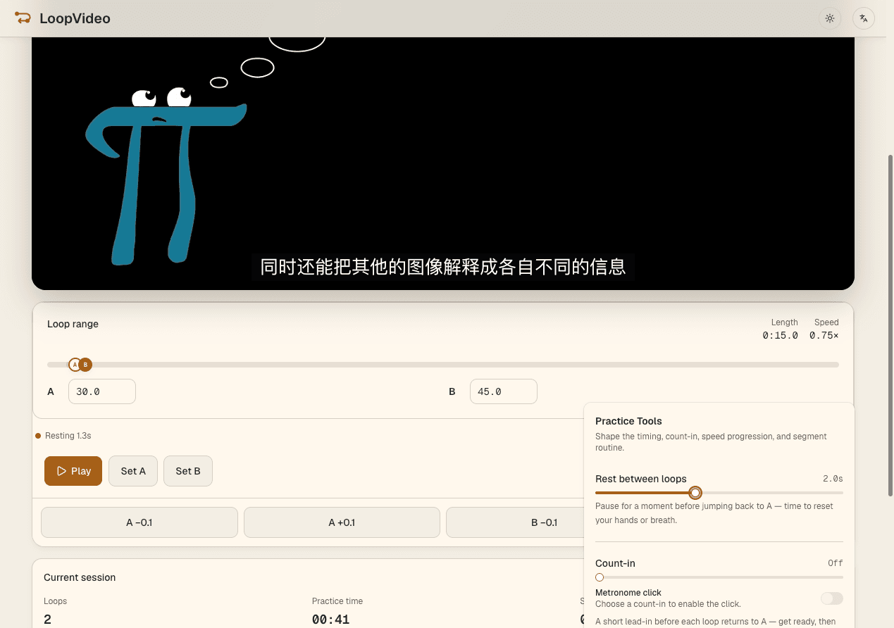Toggle the Metronome click switch
The width and height of the screenshot is (894, 628).
(x=831, y=598)
